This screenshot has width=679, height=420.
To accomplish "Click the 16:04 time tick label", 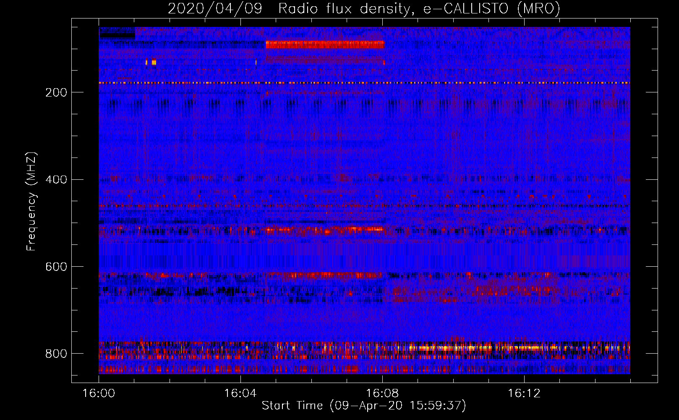I will click(240, 394).
